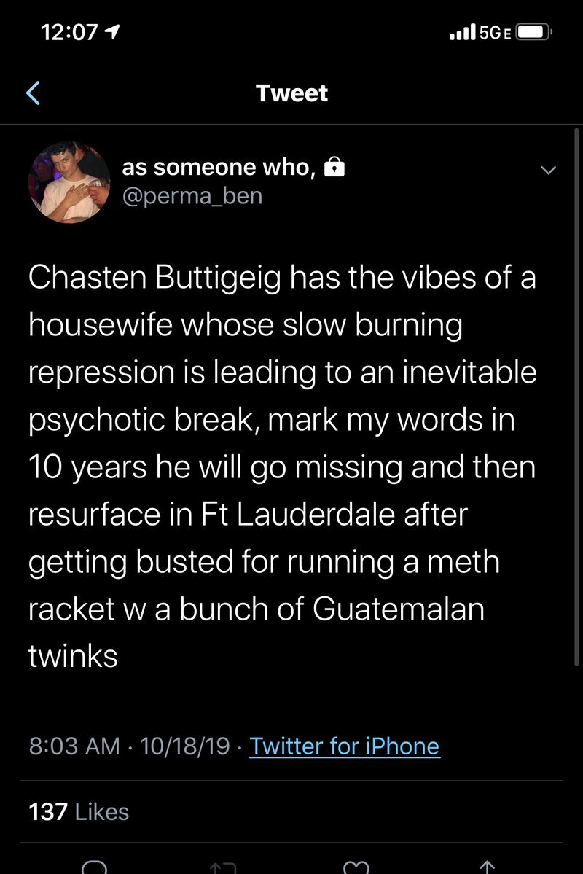Tap the reply speech bubble icon
583x874 pixels.
click(x=95, y=867)
